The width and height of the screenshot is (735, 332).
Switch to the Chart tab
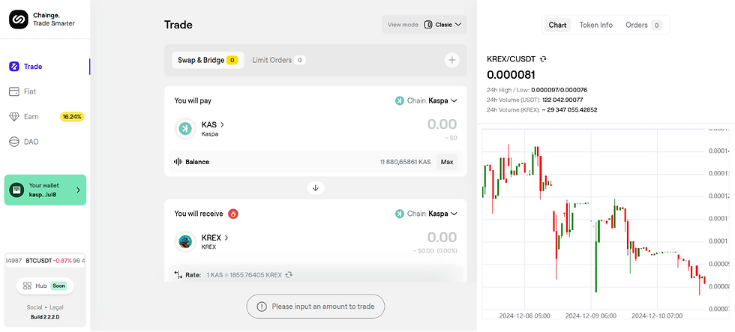(557, 25)
